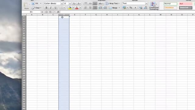Select row 1 header
Viewport: 195px width, 110px height.
(24, 17)
